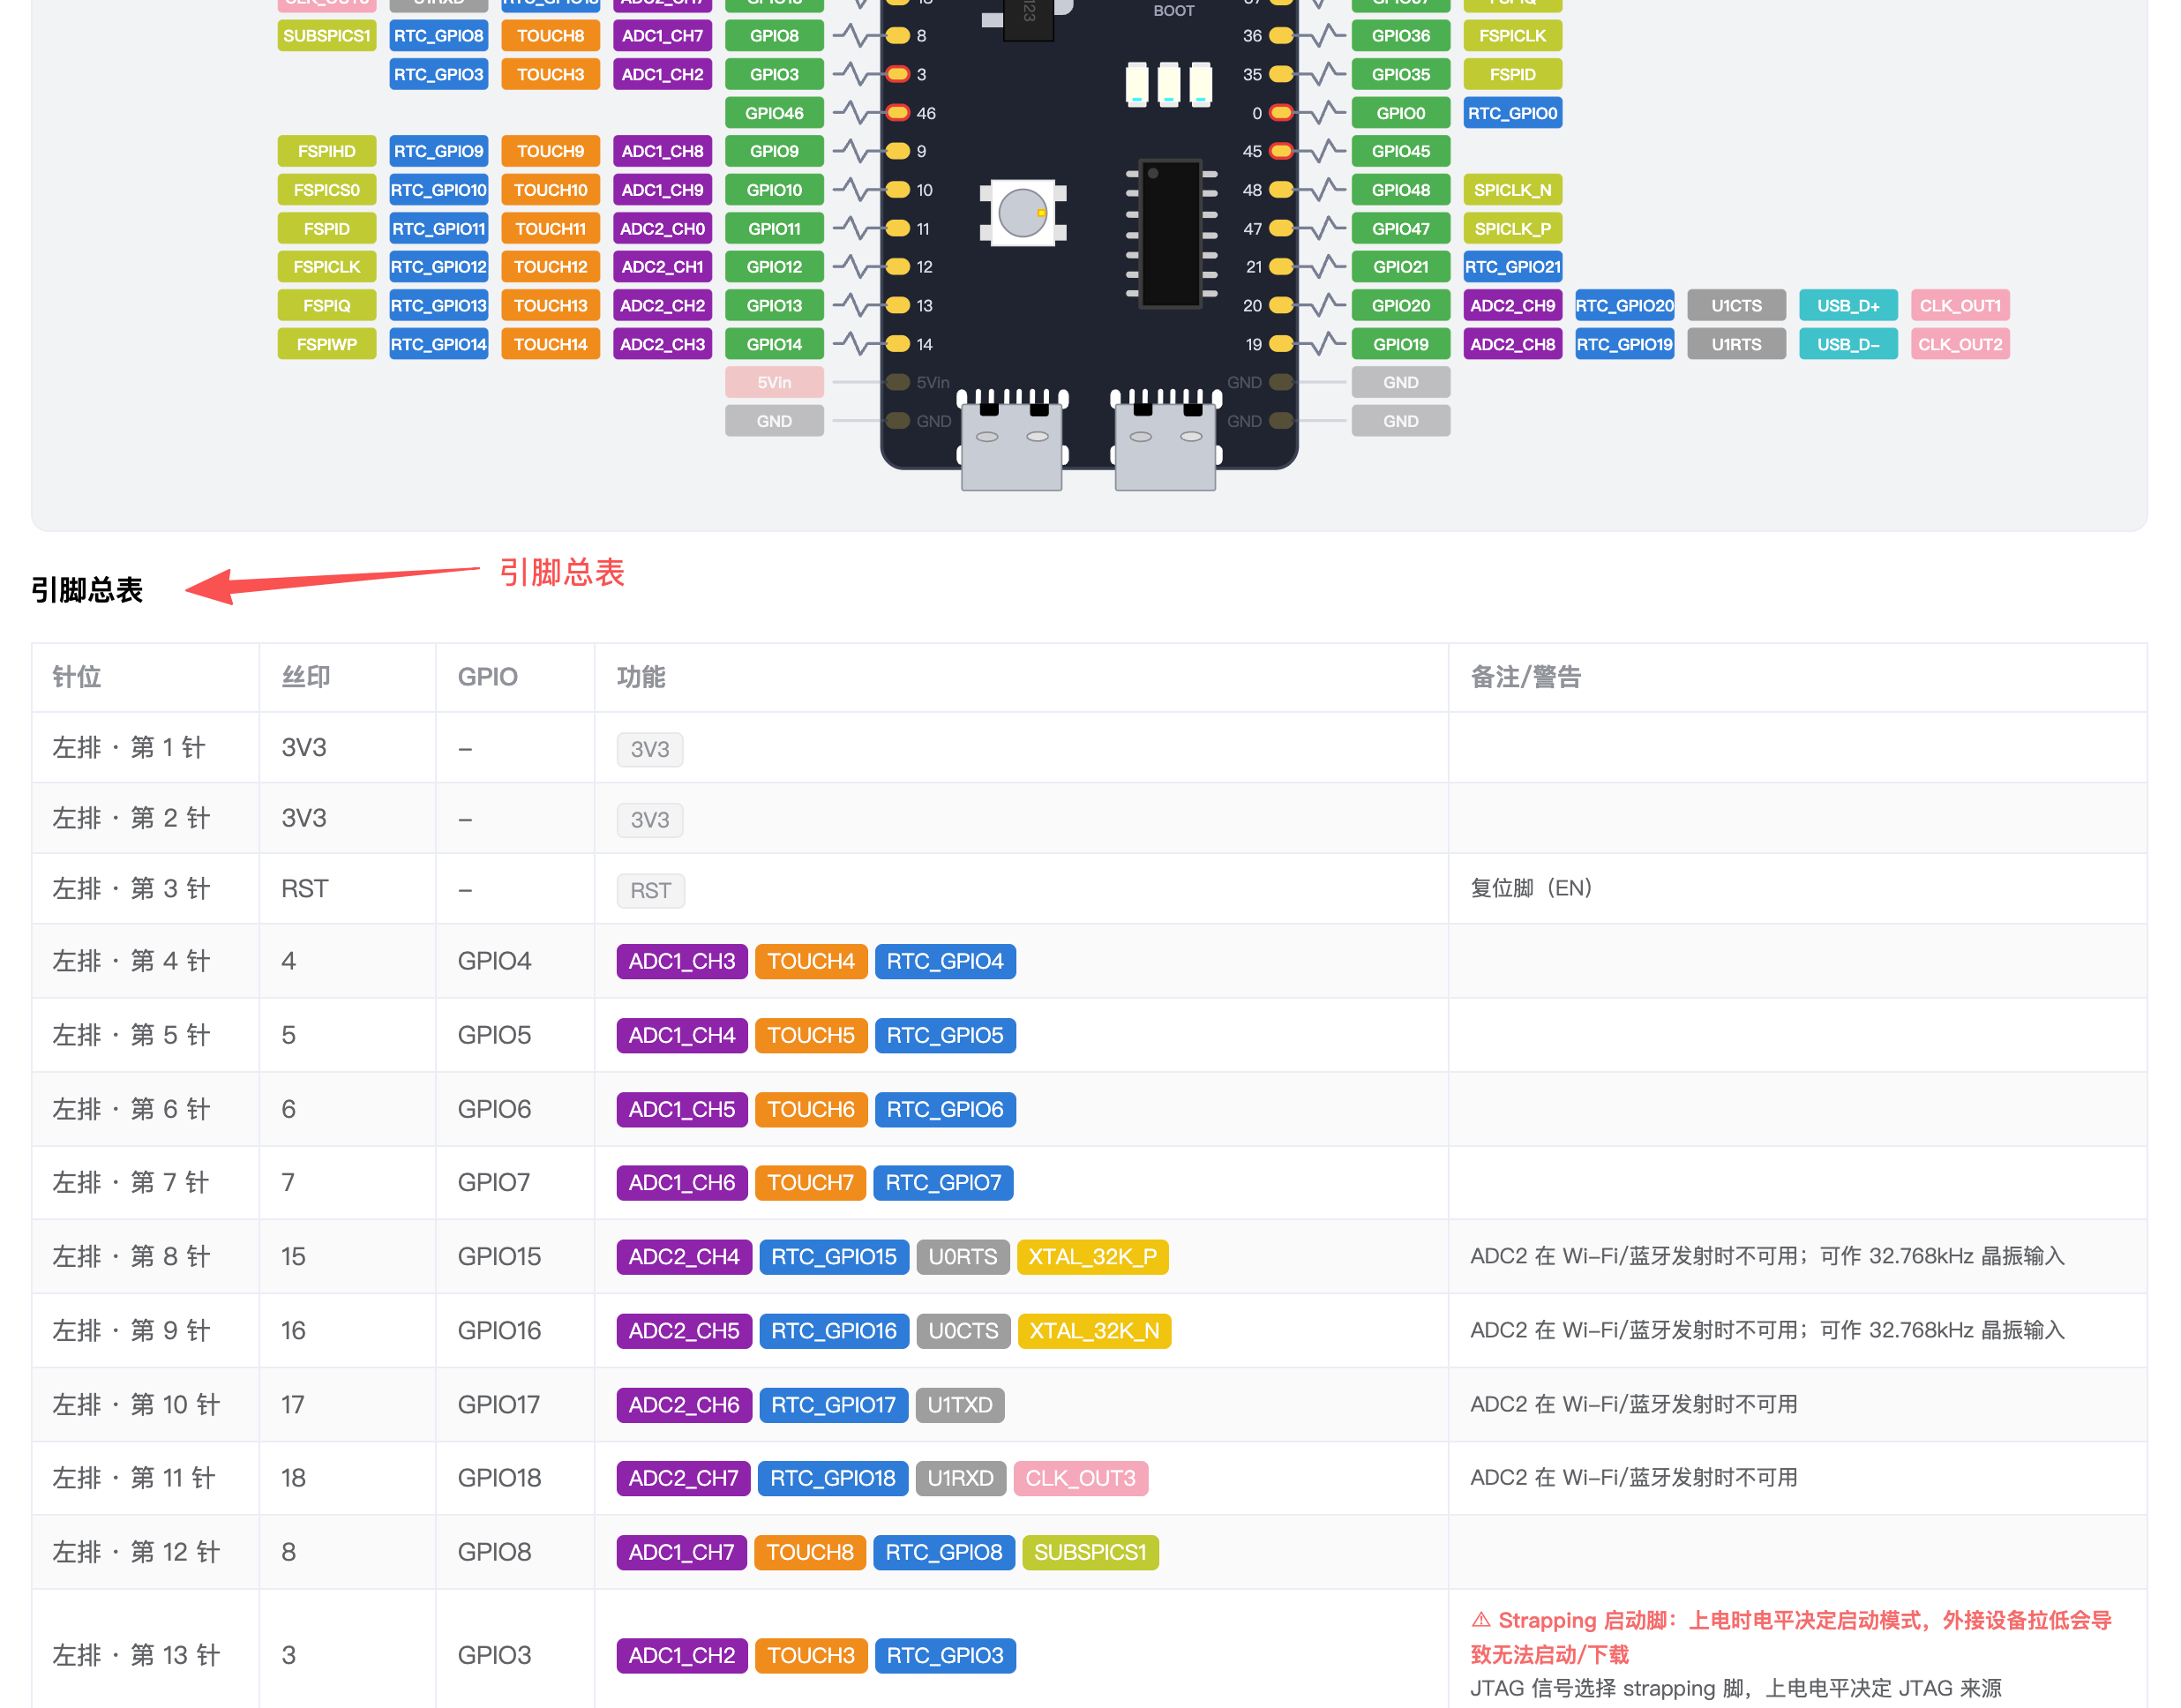Click the left USB-C port on the board
This screenshot has height=1708, width=2181.
click(x=1011, y=441)
